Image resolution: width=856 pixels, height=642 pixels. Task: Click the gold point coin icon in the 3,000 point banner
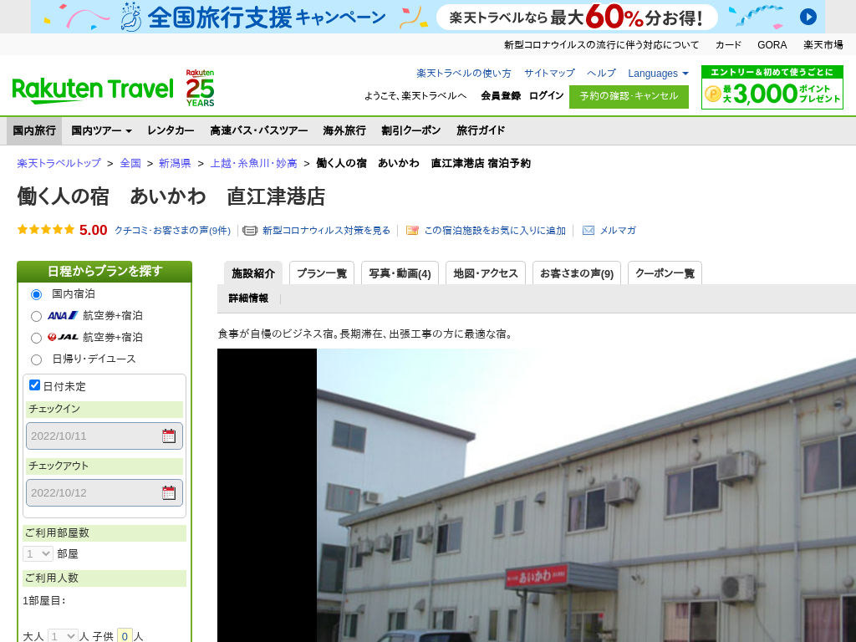point(712,94)
